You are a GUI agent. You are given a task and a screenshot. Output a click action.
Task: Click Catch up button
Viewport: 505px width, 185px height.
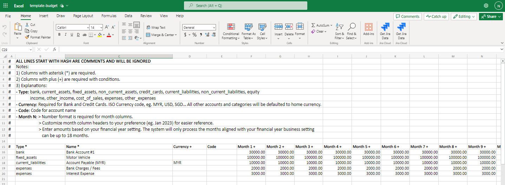436,16
